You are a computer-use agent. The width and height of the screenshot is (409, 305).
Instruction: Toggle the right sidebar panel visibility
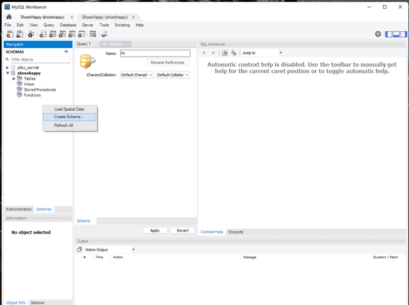click(403, 34)
